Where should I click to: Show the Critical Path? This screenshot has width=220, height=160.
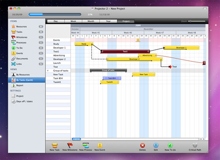tap(195, 145)
